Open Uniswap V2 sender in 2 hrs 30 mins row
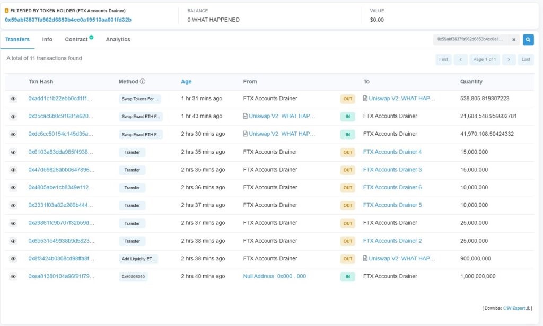The image size is (543, 326). (282, 134)
